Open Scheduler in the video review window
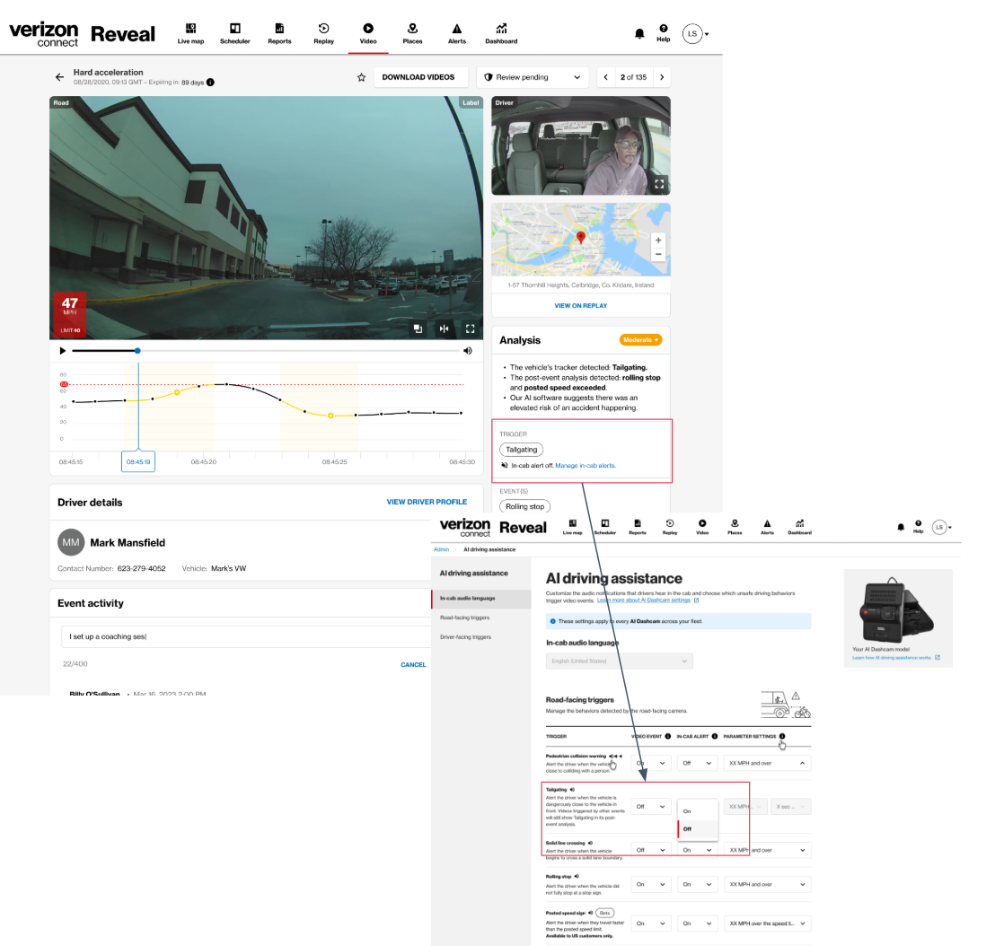 234,33
